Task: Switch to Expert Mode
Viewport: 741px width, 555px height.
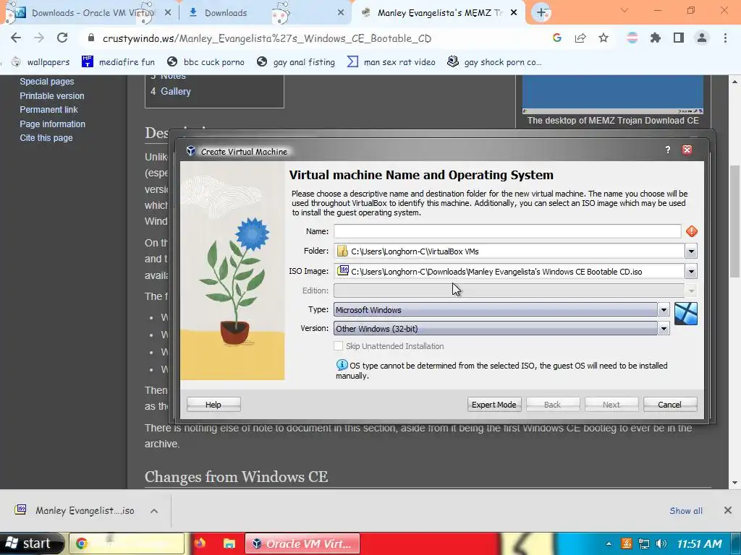Action: (494, 405)
